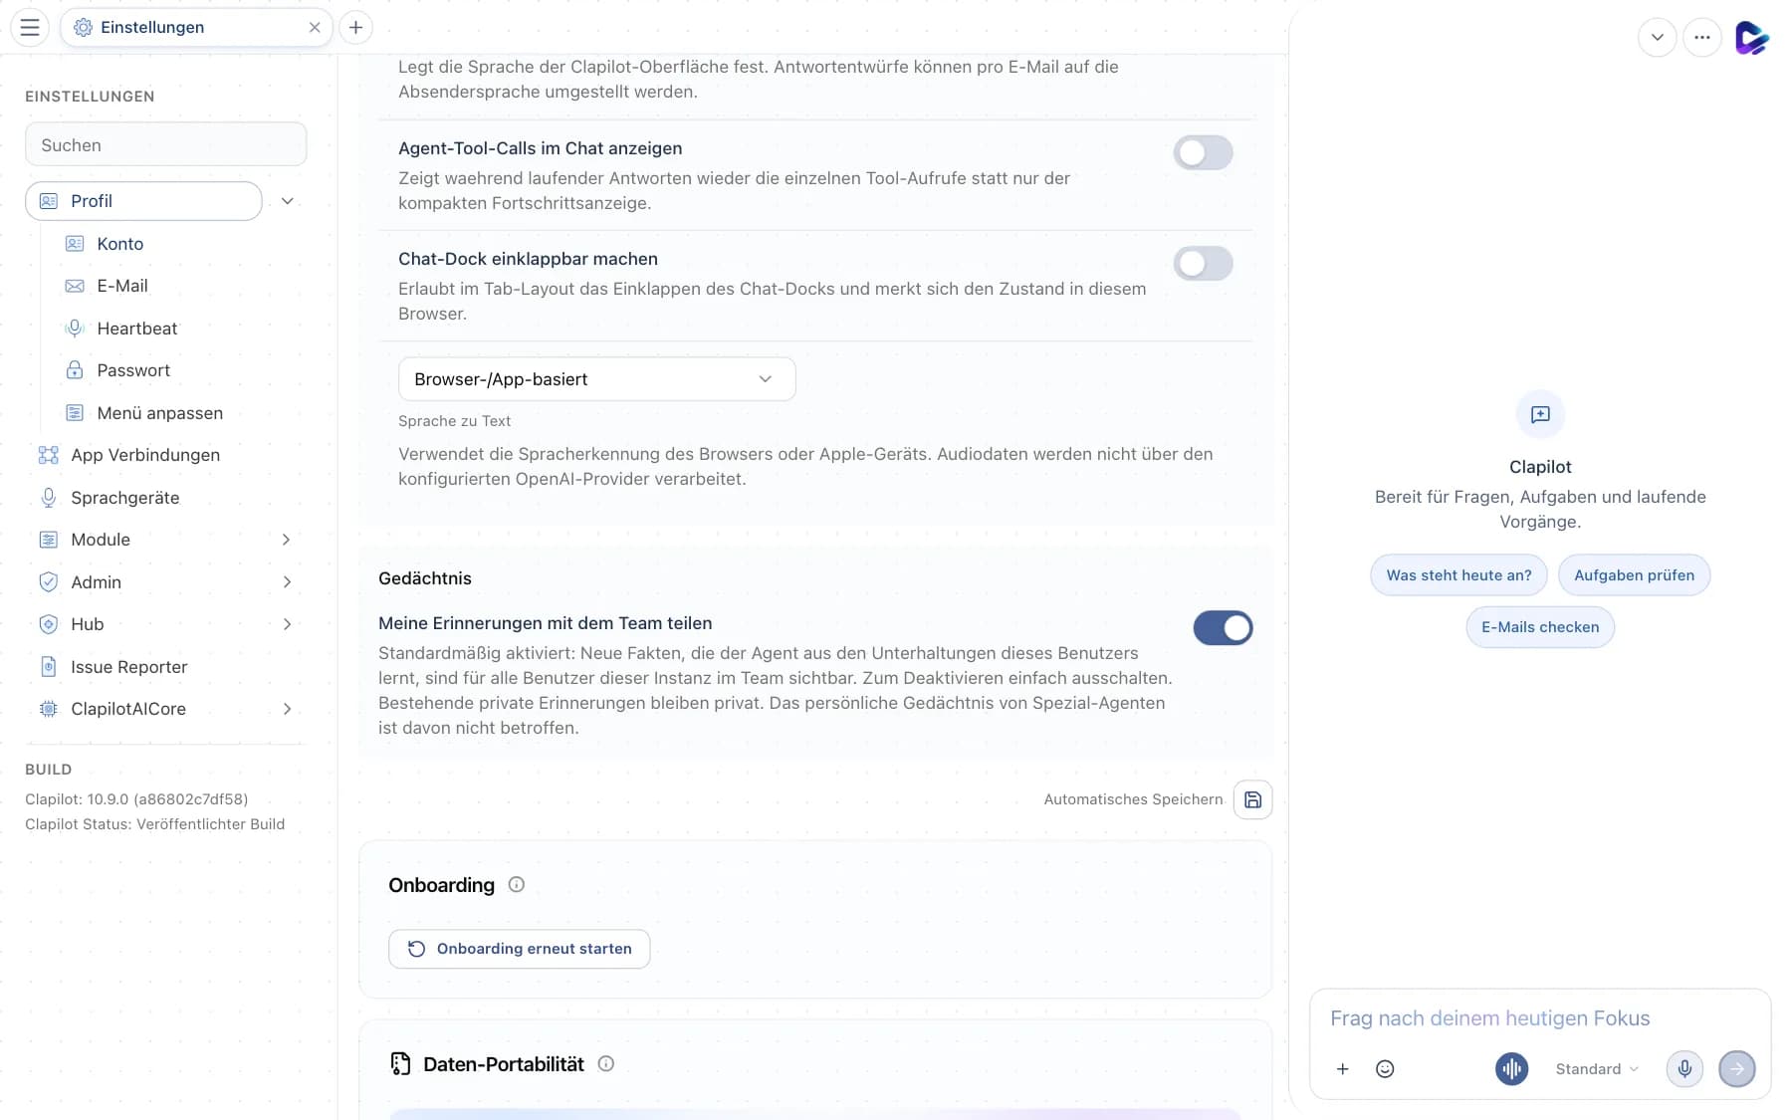Click the new chat bubble icon

[1540, 414]
